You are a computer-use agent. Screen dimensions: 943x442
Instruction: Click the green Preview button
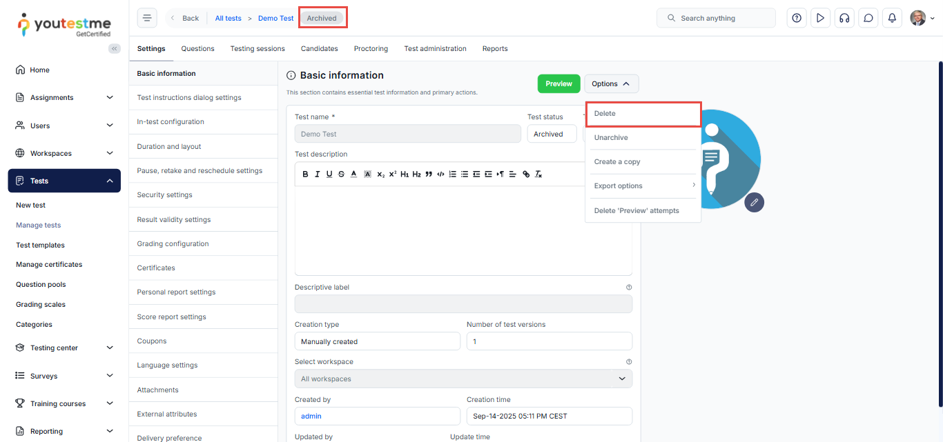coord(558,84)
